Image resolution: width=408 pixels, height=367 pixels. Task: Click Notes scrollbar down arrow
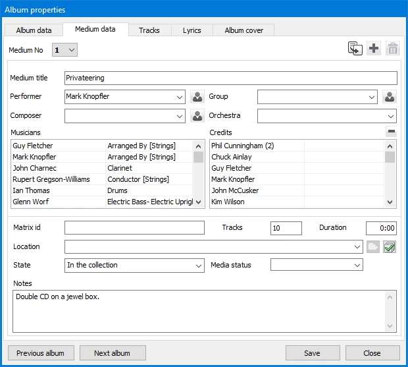390,325
